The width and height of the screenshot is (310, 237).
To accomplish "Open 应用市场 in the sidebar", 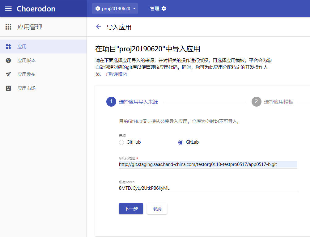I will point(43,88).
